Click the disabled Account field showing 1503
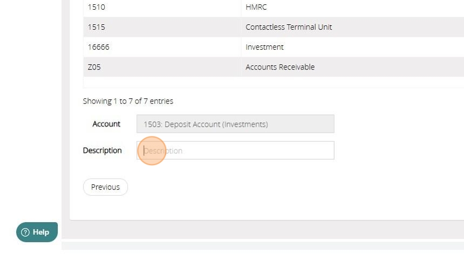This screenshot has width=464, height=260. pyautogui.click(x=235, y=124)
